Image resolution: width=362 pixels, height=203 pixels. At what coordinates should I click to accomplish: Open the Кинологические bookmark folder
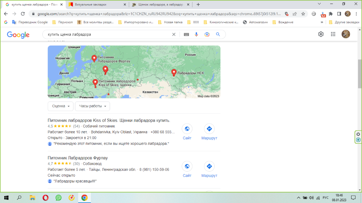tap(221, 22)
